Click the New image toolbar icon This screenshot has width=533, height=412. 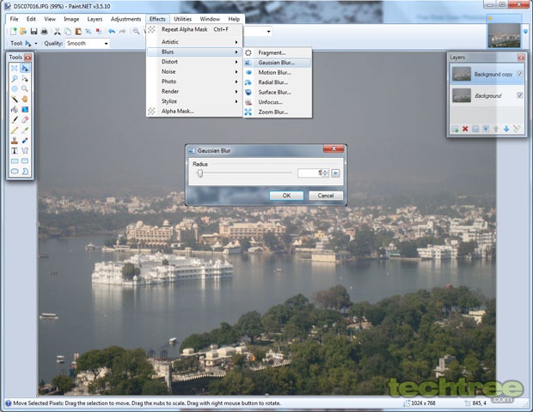point(13,32)
